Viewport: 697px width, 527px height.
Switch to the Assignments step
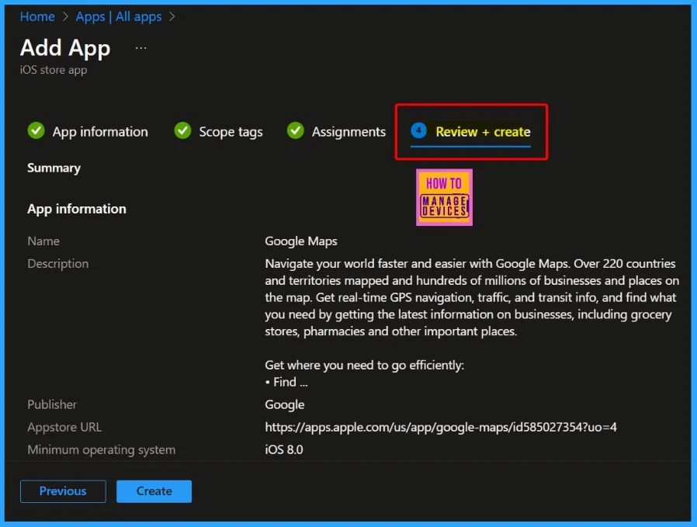[348, 132]
